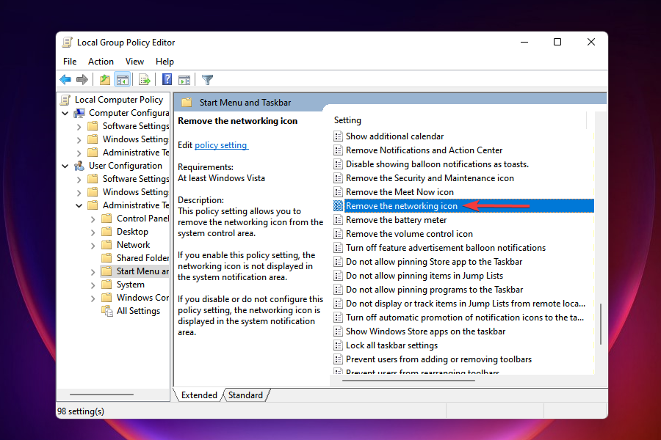Collapse the User Configuration tree node
Image resolution: width=661 pixels, height=440 pixels.
(65, 165)
